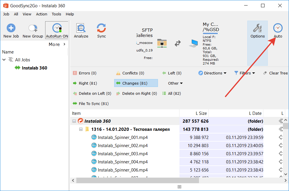This screenshot has width=289, height=191.
Task: Open the View menu
Action: pyautogui.click(x=27, y=14)
